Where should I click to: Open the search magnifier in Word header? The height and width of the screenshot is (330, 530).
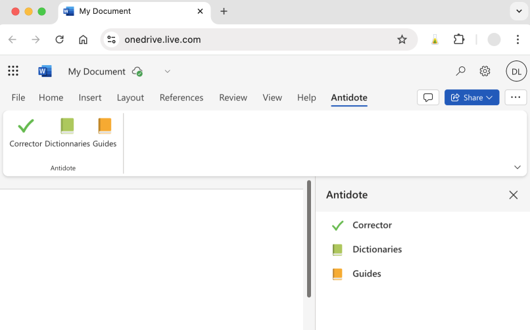click(x=460, y=71)
